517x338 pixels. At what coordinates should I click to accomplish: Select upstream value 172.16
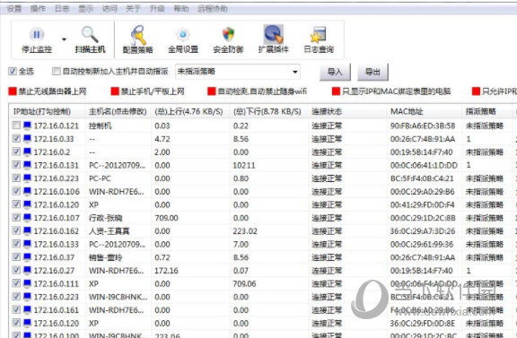pyautogui.click(x=166, y=271)
